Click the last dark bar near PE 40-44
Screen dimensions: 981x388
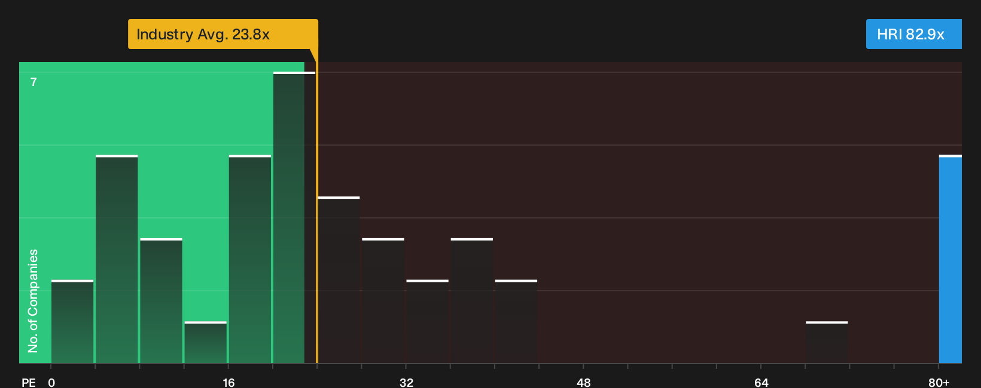[516, 321]
